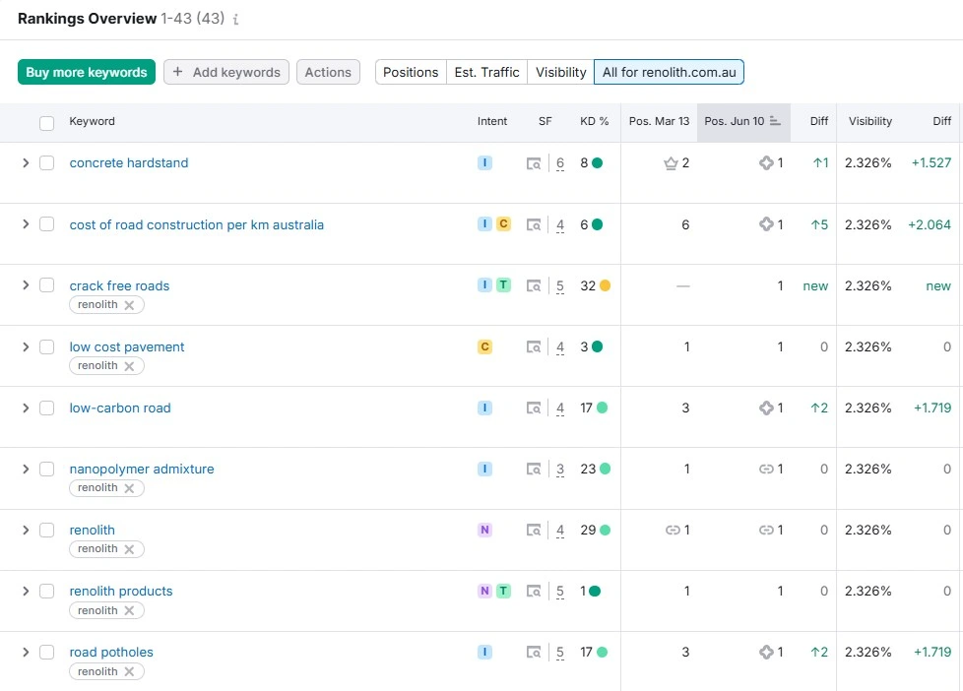Remove renolith tag from crack free roads
The height and width of the screenshot is (691, 963).
pos(129,305)
